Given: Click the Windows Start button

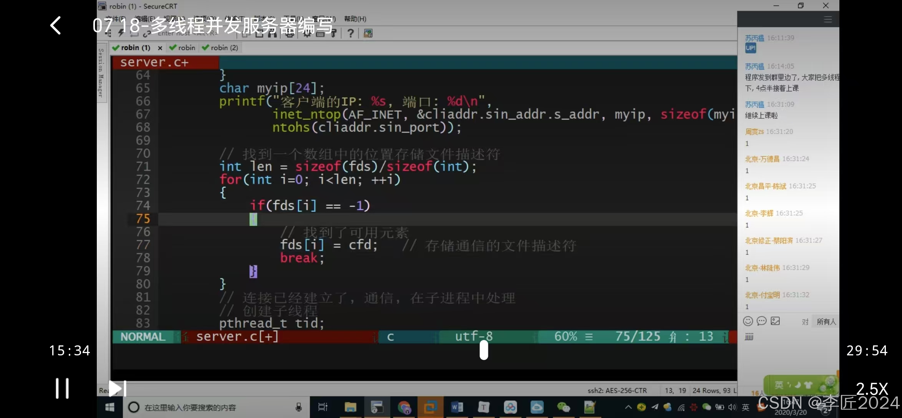Looking at the screenshot, I should 109,407.
